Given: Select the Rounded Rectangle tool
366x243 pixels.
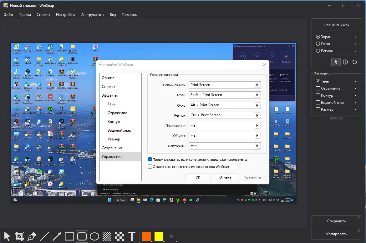Looking at the screenshot, I should (82, 236).
